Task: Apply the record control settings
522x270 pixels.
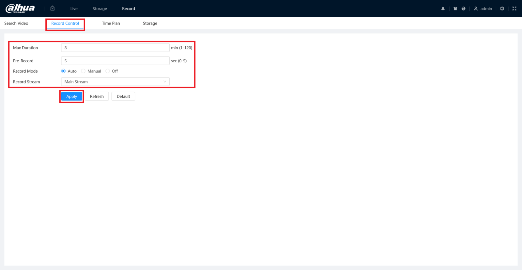Action: (x=71, y=96)
